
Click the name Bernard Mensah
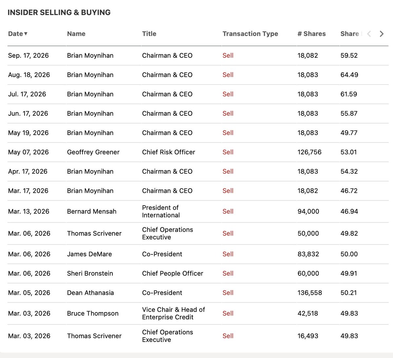(x=91, y=211)
